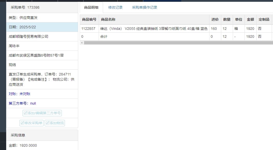
Task: Open the 采购单操作记录 tab
Action: (x=145, y=7)
